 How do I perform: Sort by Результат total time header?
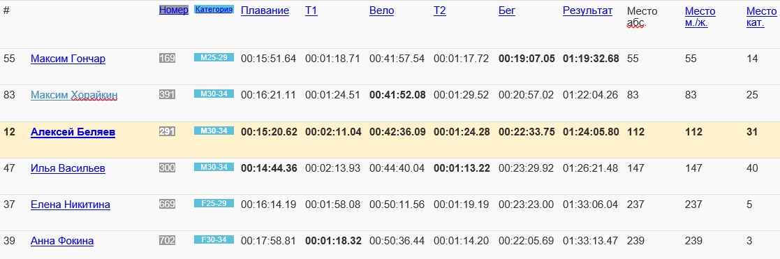click(x=587, y=11)
